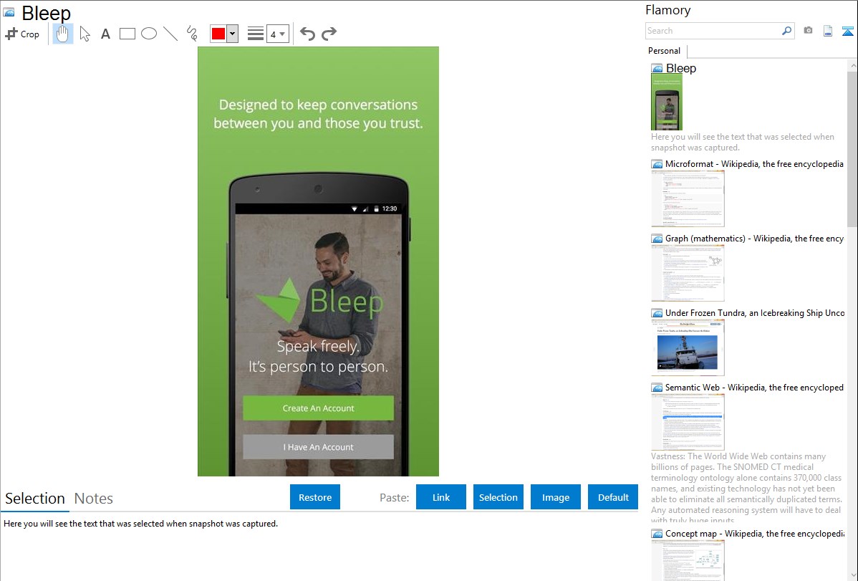Click the Bleep title in snapshot list

[x=680, y=69]
